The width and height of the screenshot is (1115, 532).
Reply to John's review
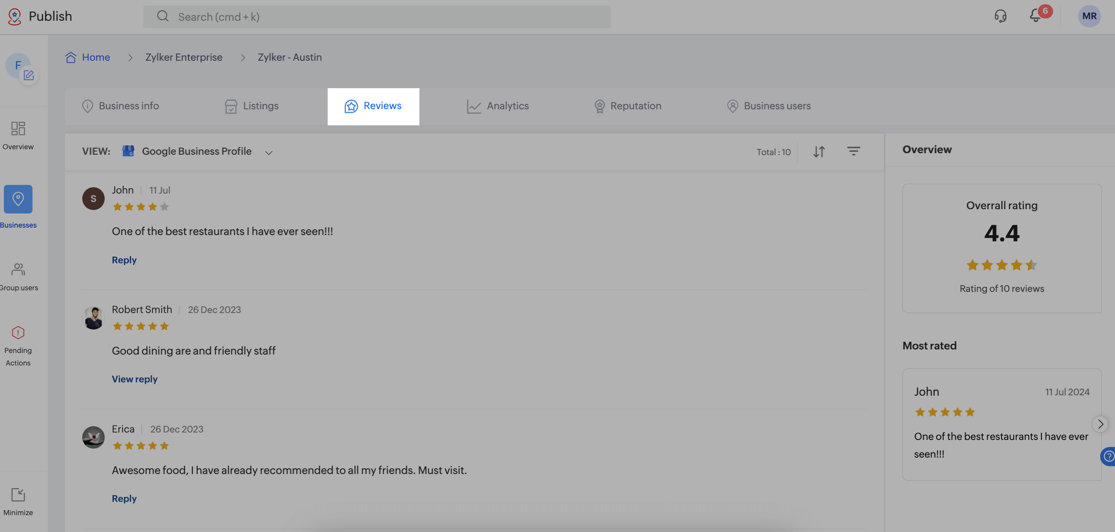tap(124, 260)
